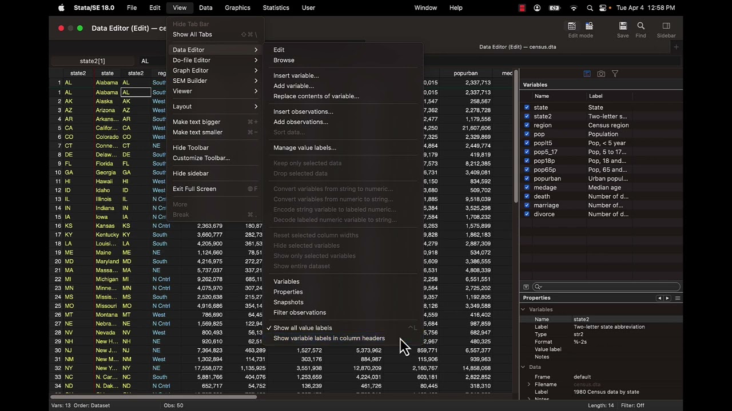
Task: Open filter observations funnel icon
Action: tap(615, 74)
